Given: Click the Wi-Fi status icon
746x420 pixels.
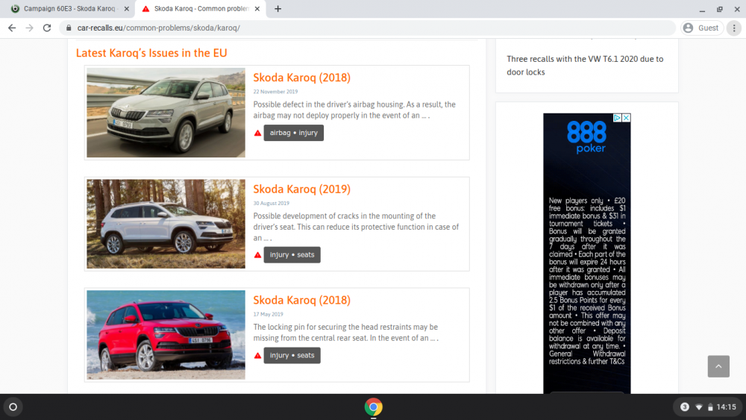Looking at the screenshot, I should pos(699,407).
